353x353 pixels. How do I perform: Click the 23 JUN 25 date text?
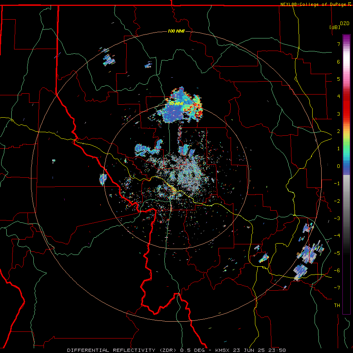(x=250, y=350)
